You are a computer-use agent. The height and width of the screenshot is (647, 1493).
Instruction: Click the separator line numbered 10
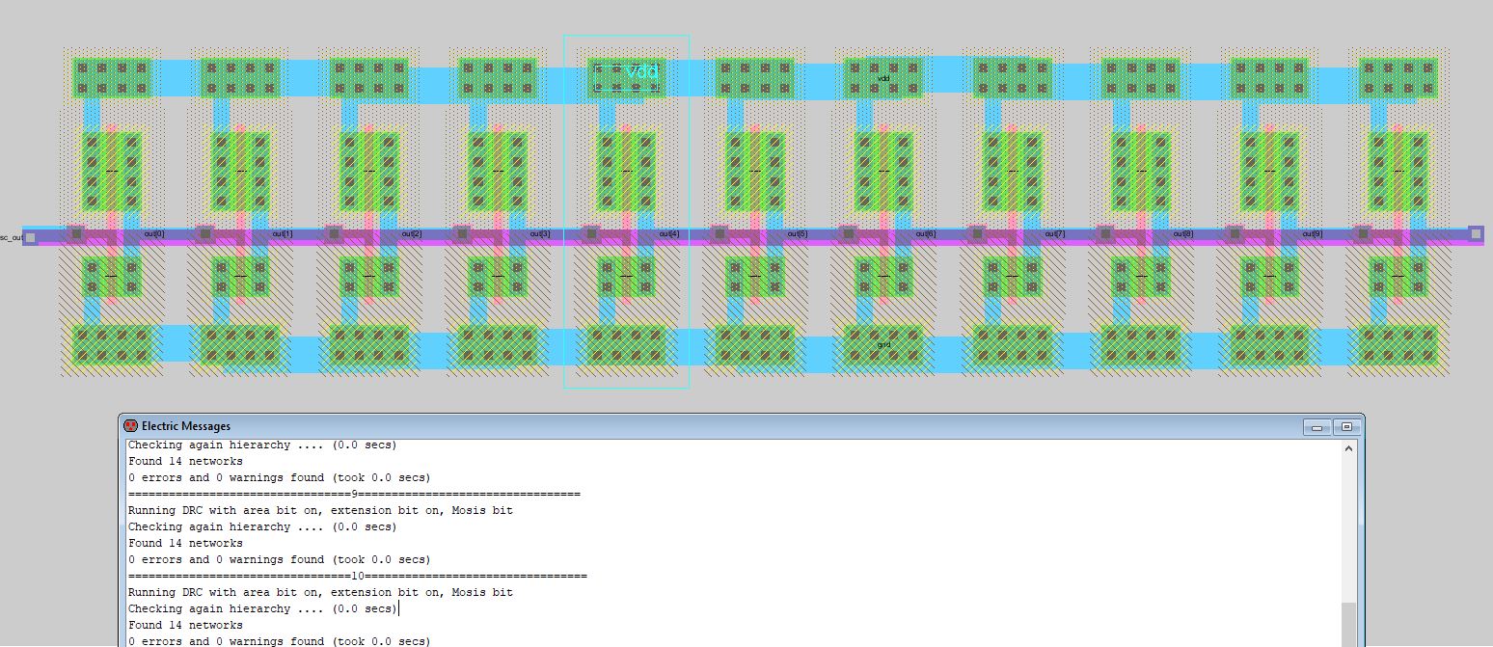point(357,576)
